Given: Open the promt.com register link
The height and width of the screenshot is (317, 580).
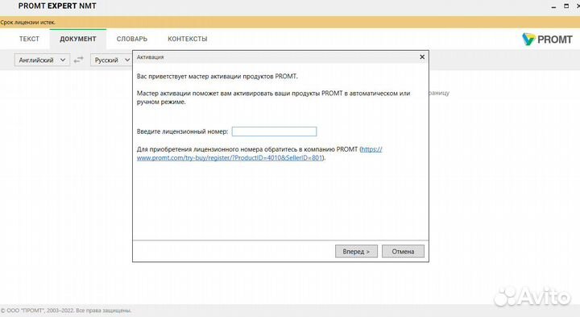Looking at the screenshot, I should tap(230, 158).
